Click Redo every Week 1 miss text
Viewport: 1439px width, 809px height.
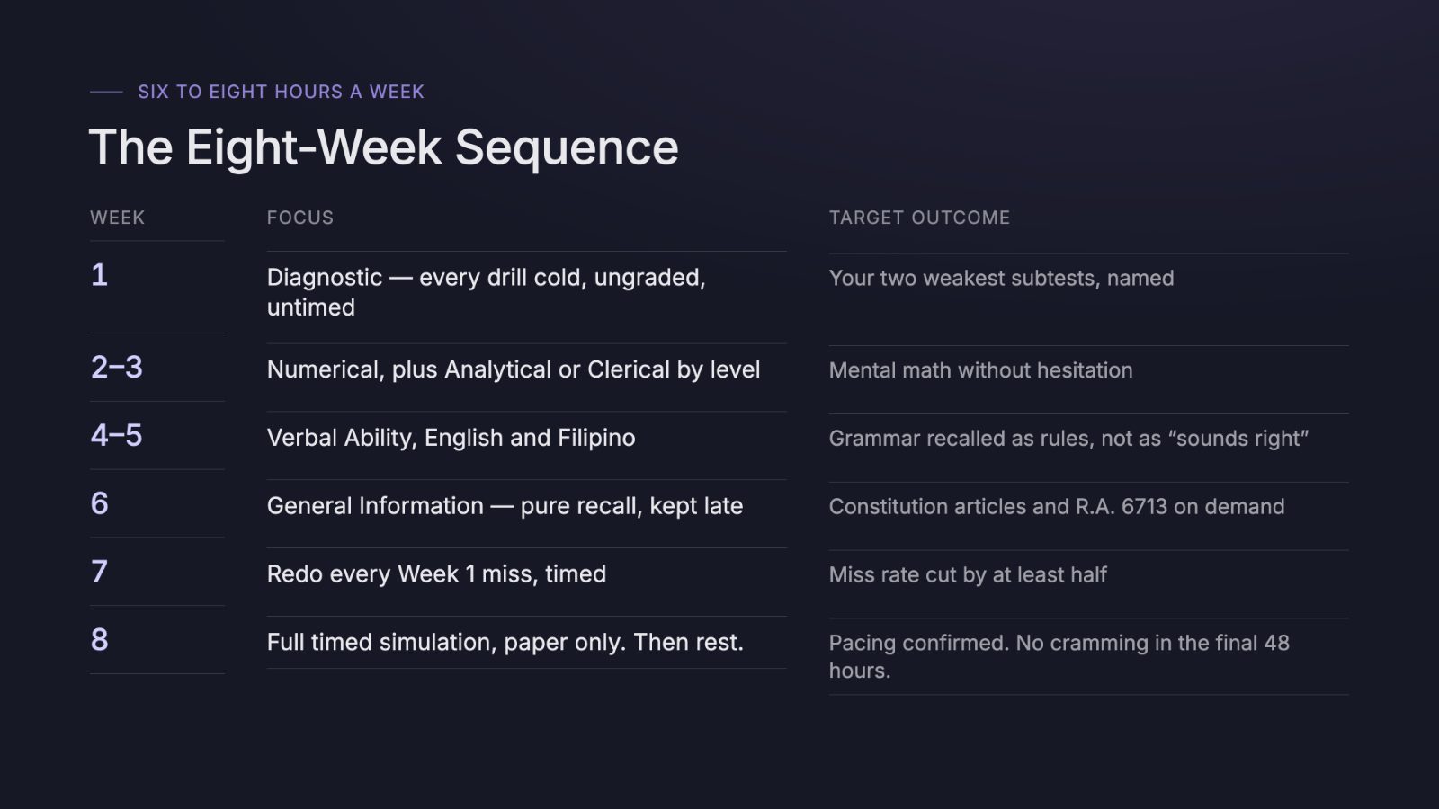click(x=436, y=574)
